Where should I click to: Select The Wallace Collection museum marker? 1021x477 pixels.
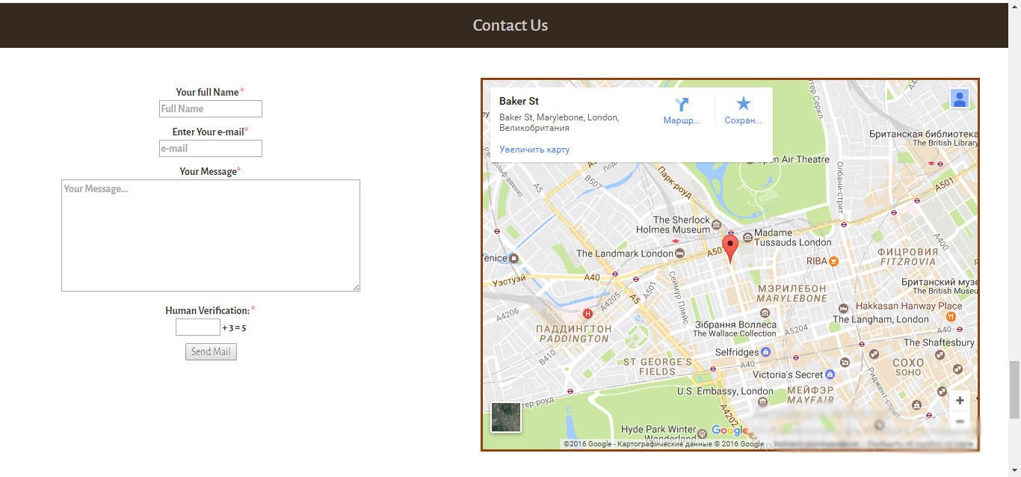pos(764,313)
